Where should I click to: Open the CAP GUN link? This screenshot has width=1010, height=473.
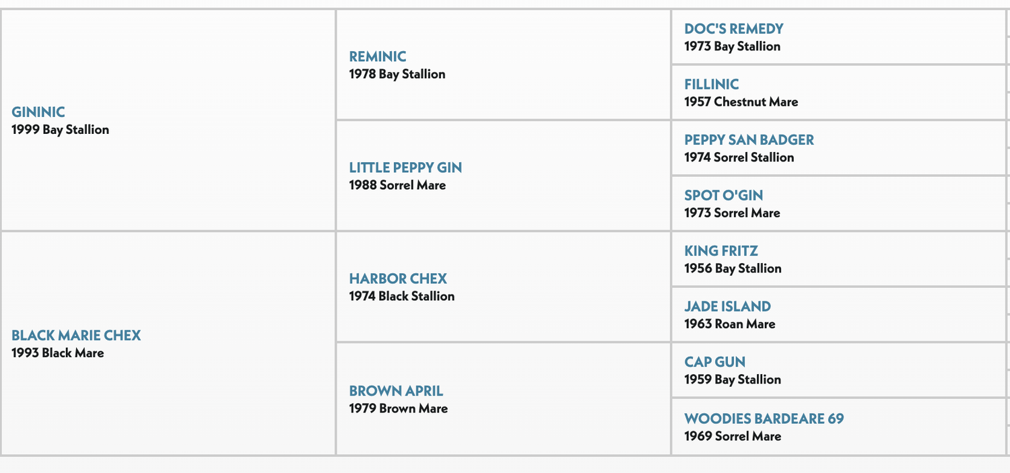pyautogui.click(x=715, y=362)
